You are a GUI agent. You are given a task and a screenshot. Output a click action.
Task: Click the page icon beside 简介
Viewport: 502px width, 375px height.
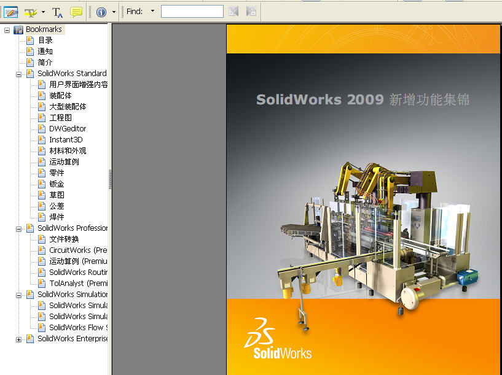(x=30, y=63)
